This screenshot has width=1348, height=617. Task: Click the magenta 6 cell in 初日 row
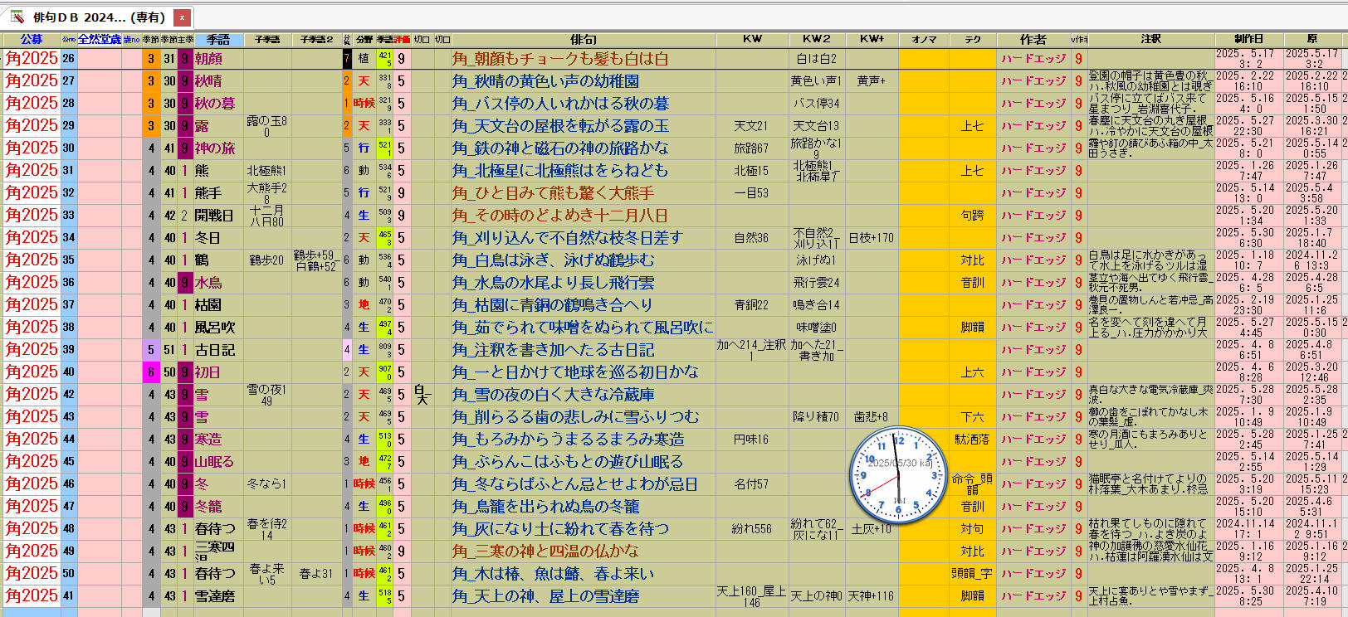point(151,372)
